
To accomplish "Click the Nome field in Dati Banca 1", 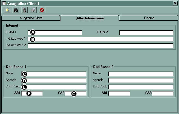I will tap(54, 74).
